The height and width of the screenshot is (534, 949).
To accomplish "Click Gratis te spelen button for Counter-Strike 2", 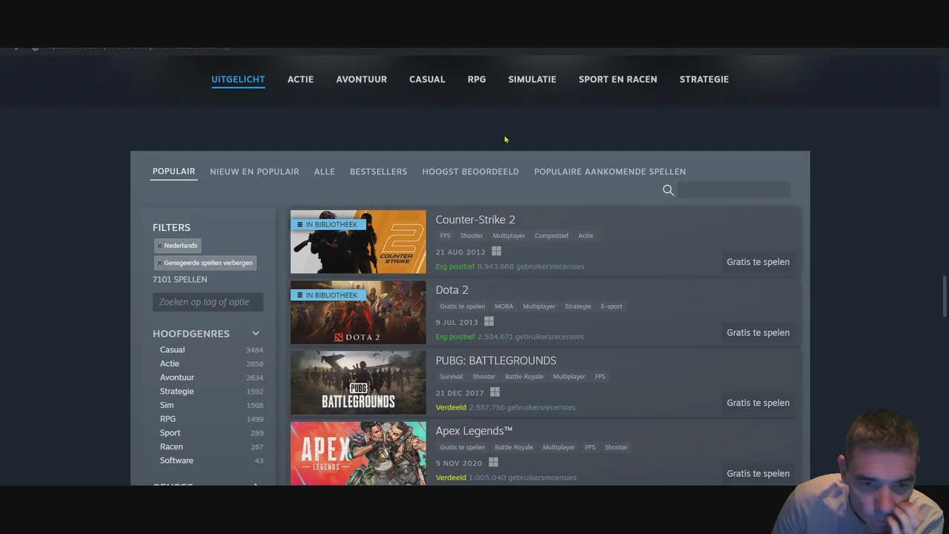I will 758,262.
